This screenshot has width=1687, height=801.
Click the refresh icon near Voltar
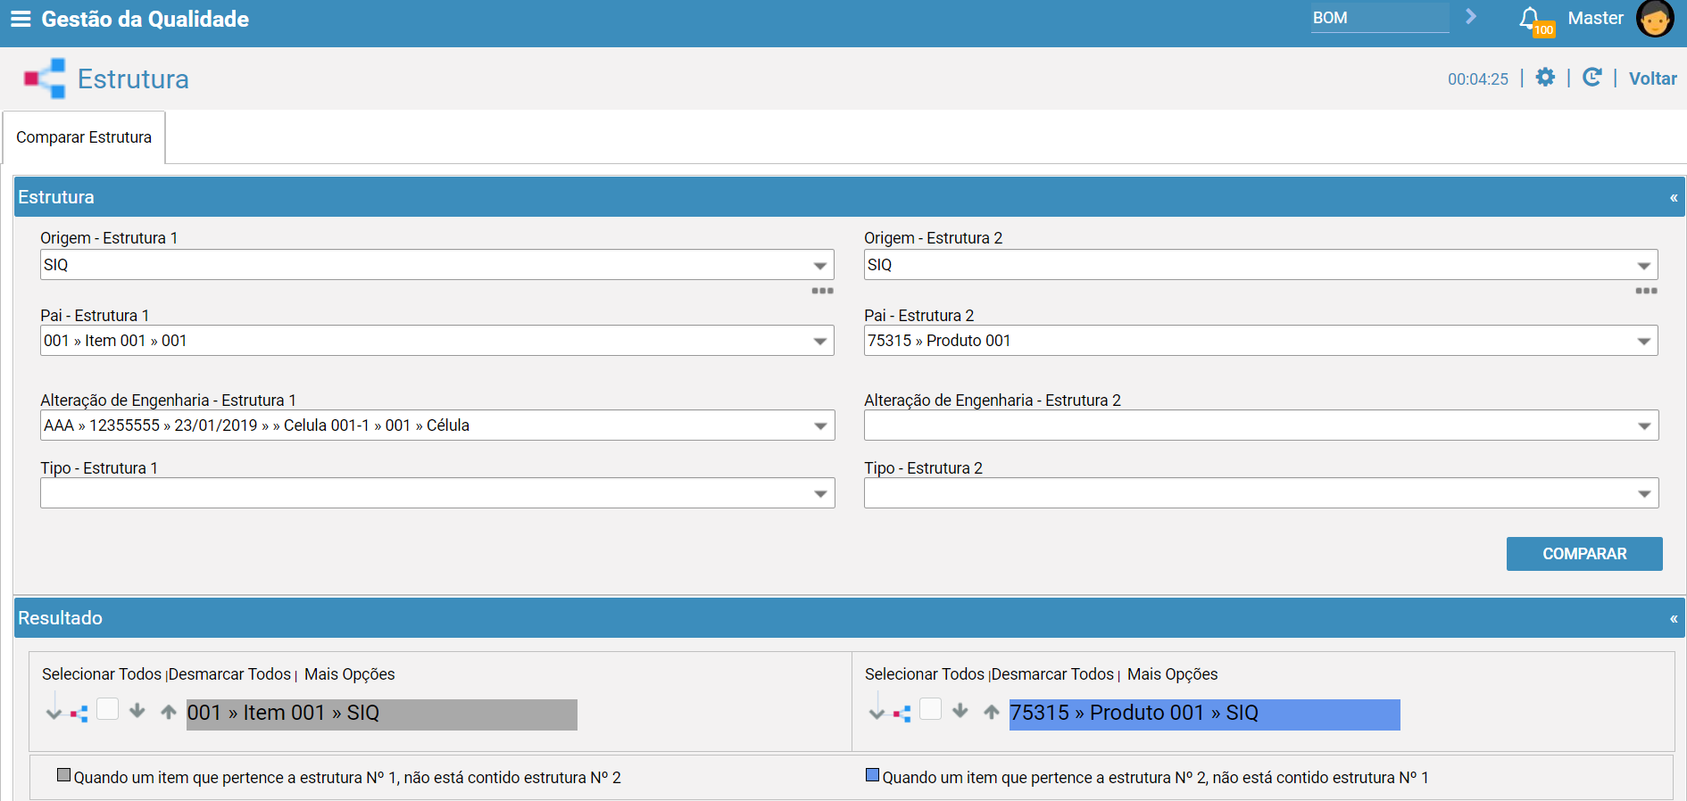point(1591,78)
